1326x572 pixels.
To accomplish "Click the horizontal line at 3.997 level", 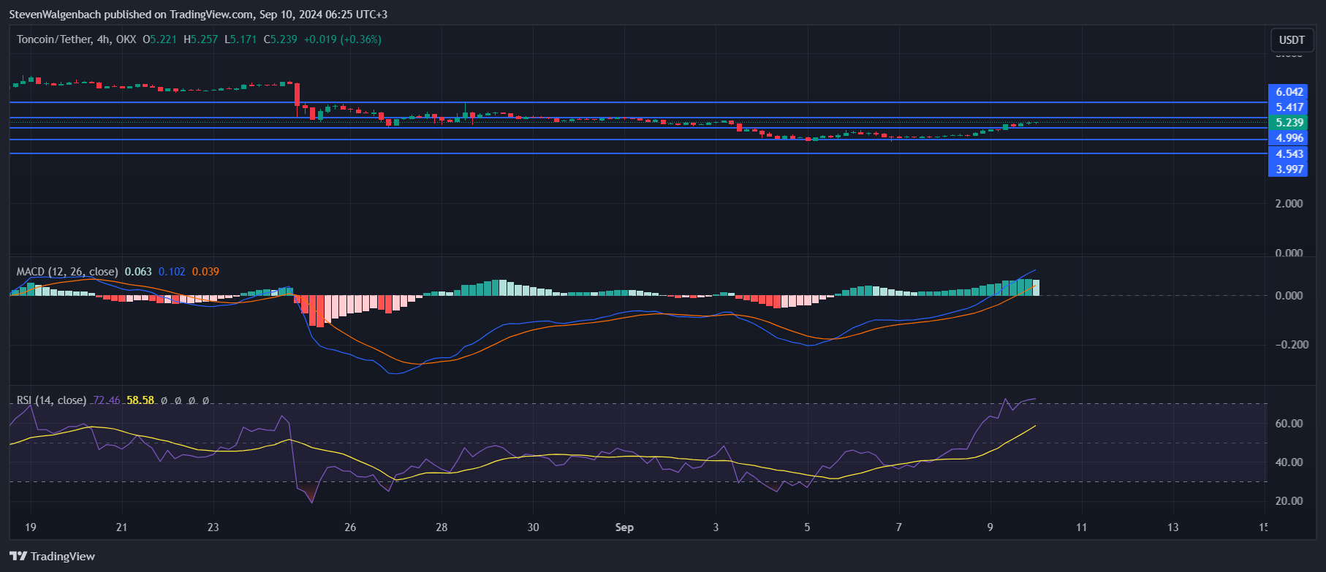I will pyautogui.click(x=638, y=153).
